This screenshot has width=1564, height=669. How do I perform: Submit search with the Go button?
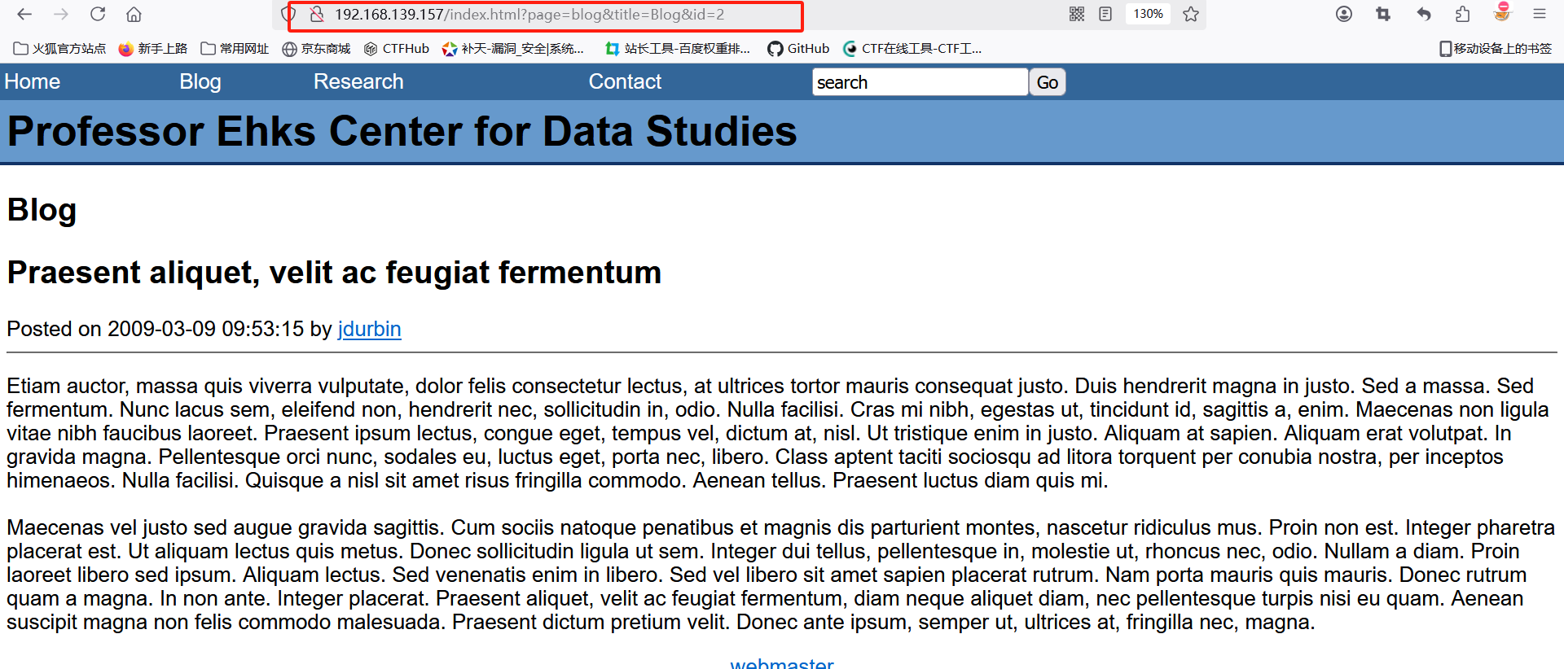click(x=1048, y=82)
